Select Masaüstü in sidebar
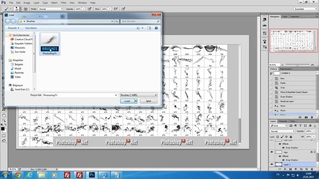The height and width of the screenshot is (179, 319). [x=20, y=48]
